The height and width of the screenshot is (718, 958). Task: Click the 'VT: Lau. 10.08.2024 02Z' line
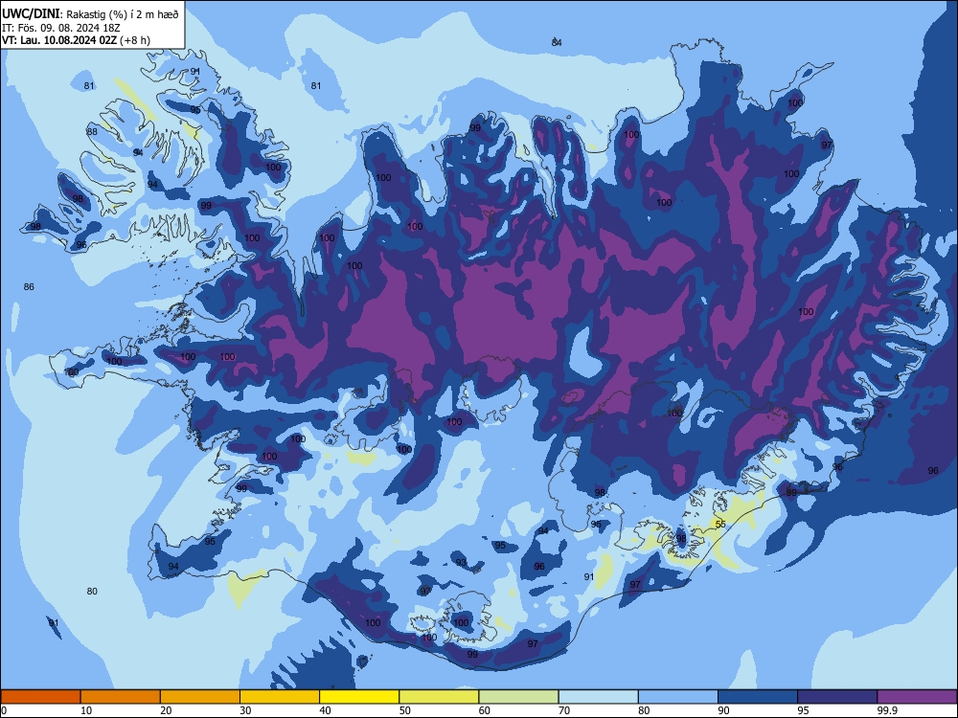59,40
